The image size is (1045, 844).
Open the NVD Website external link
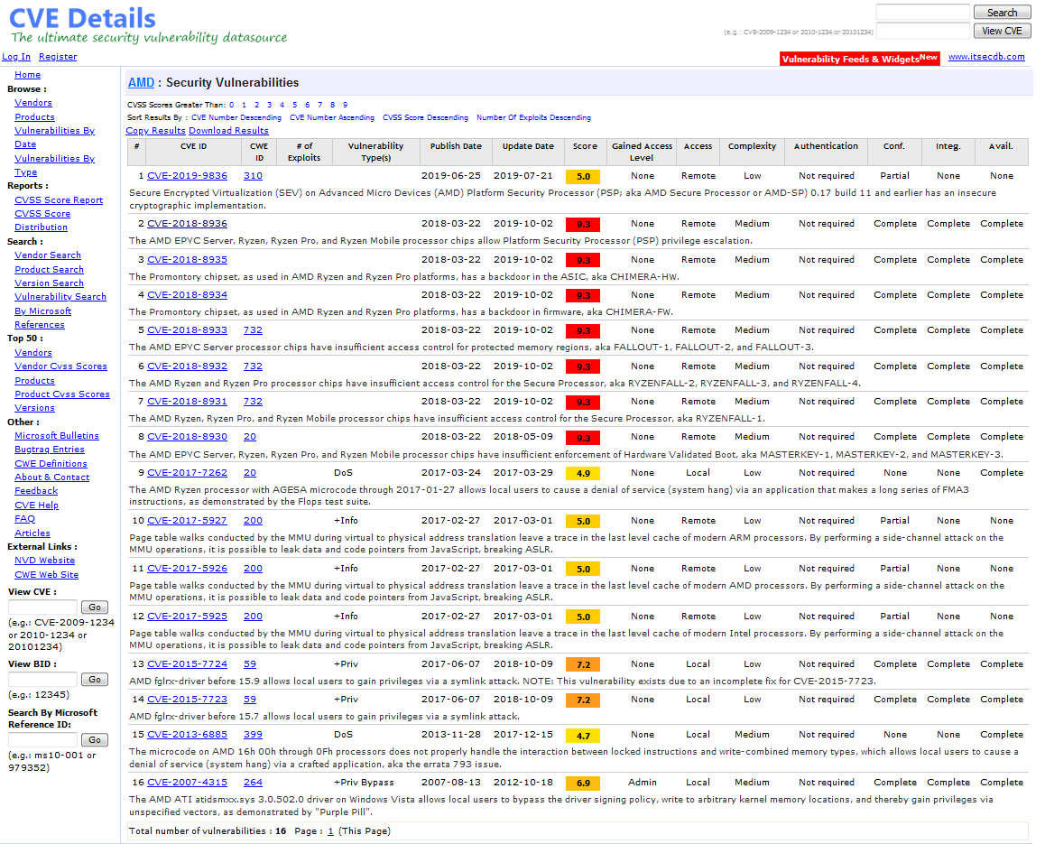(x=44, y=561)
